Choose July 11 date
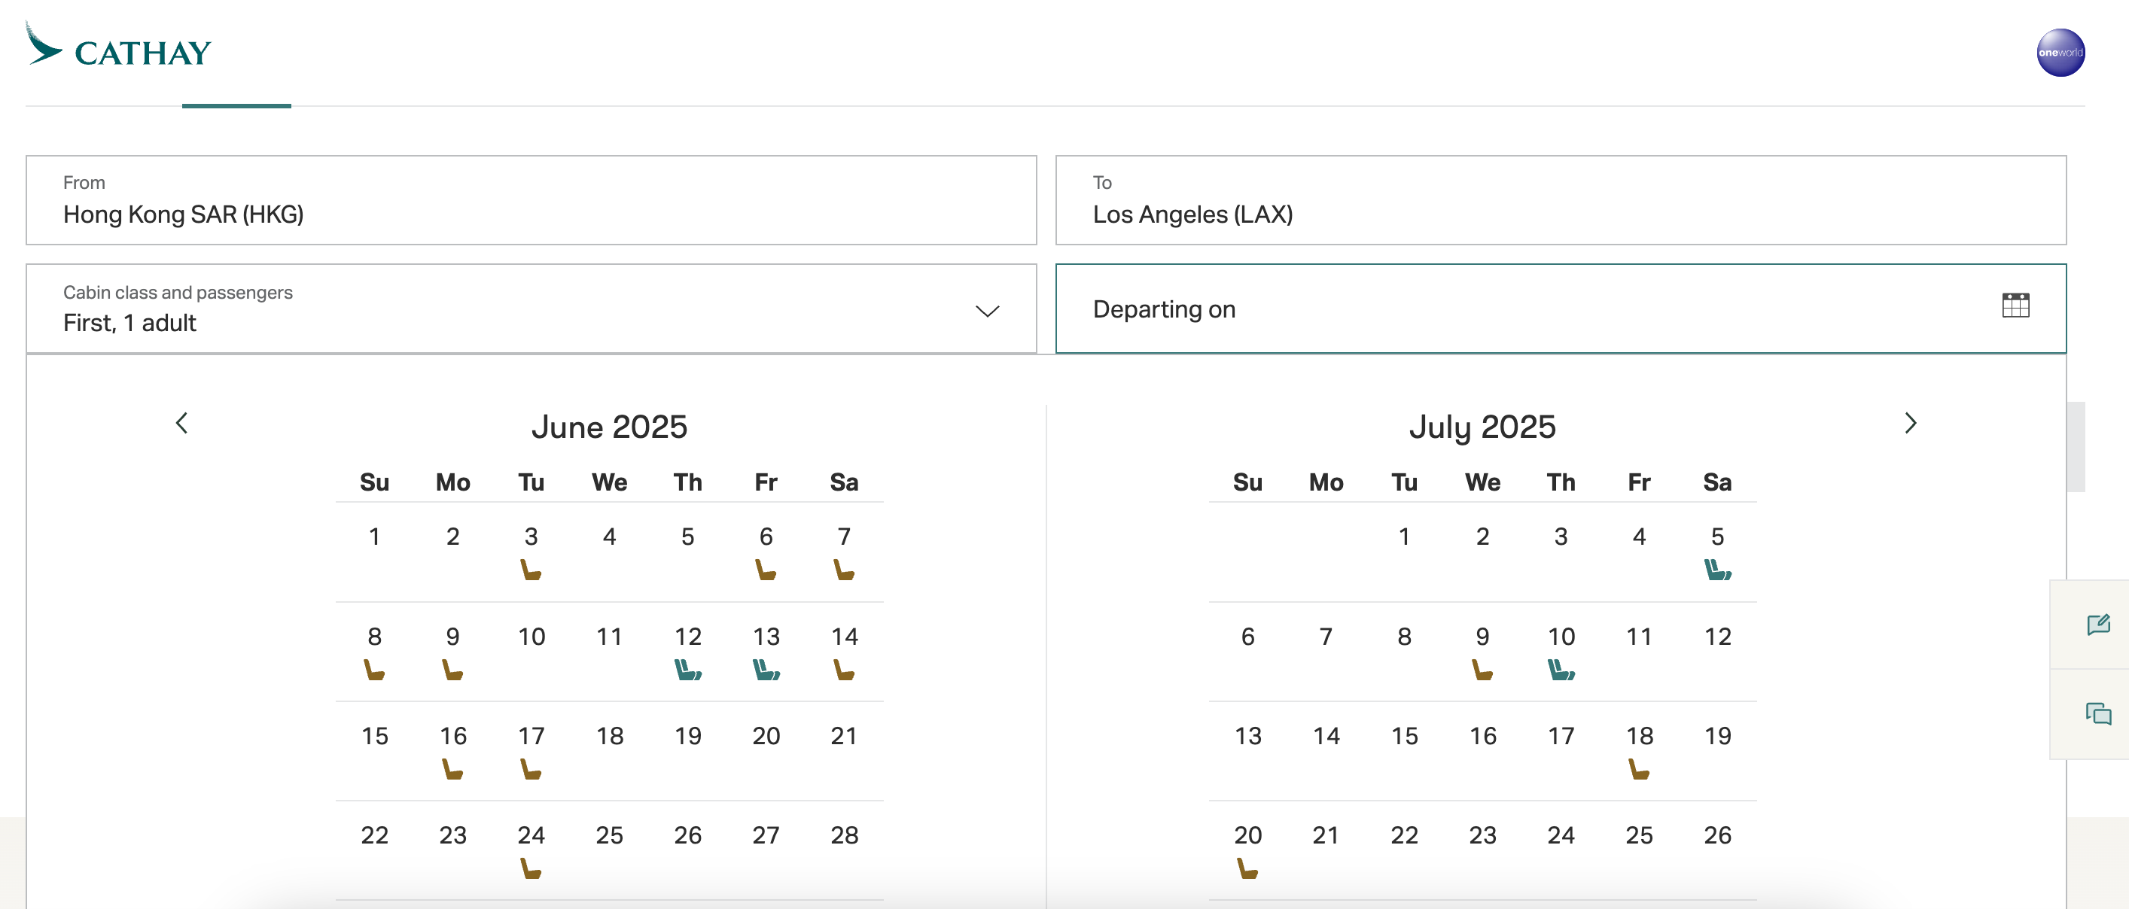The width and height of the screenshot is (2129, 909). (1639, 637)
